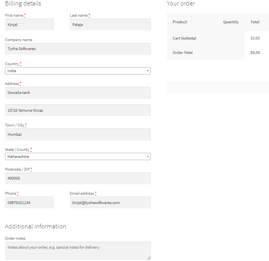The image size is (269, 261).
Task: Click the Quantity column header
Action: tap(231, 22)
